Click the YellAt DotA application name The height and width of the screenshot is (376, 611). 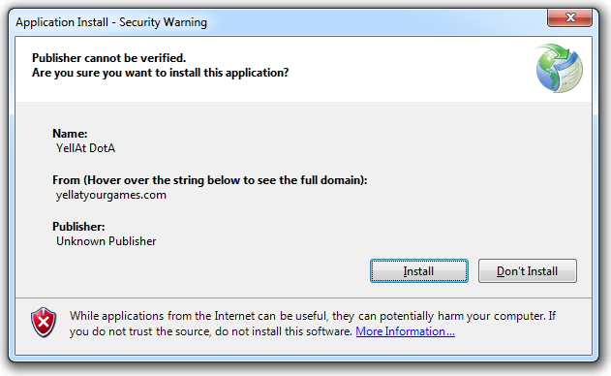86,148
